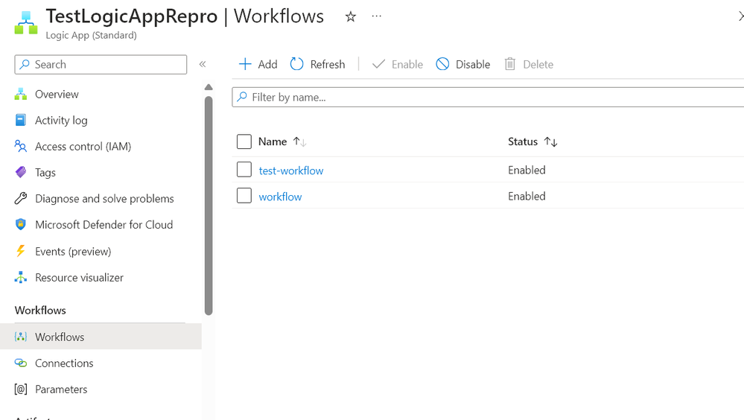
Task: Click the Disable toolbar button
Action: [463, 64]
